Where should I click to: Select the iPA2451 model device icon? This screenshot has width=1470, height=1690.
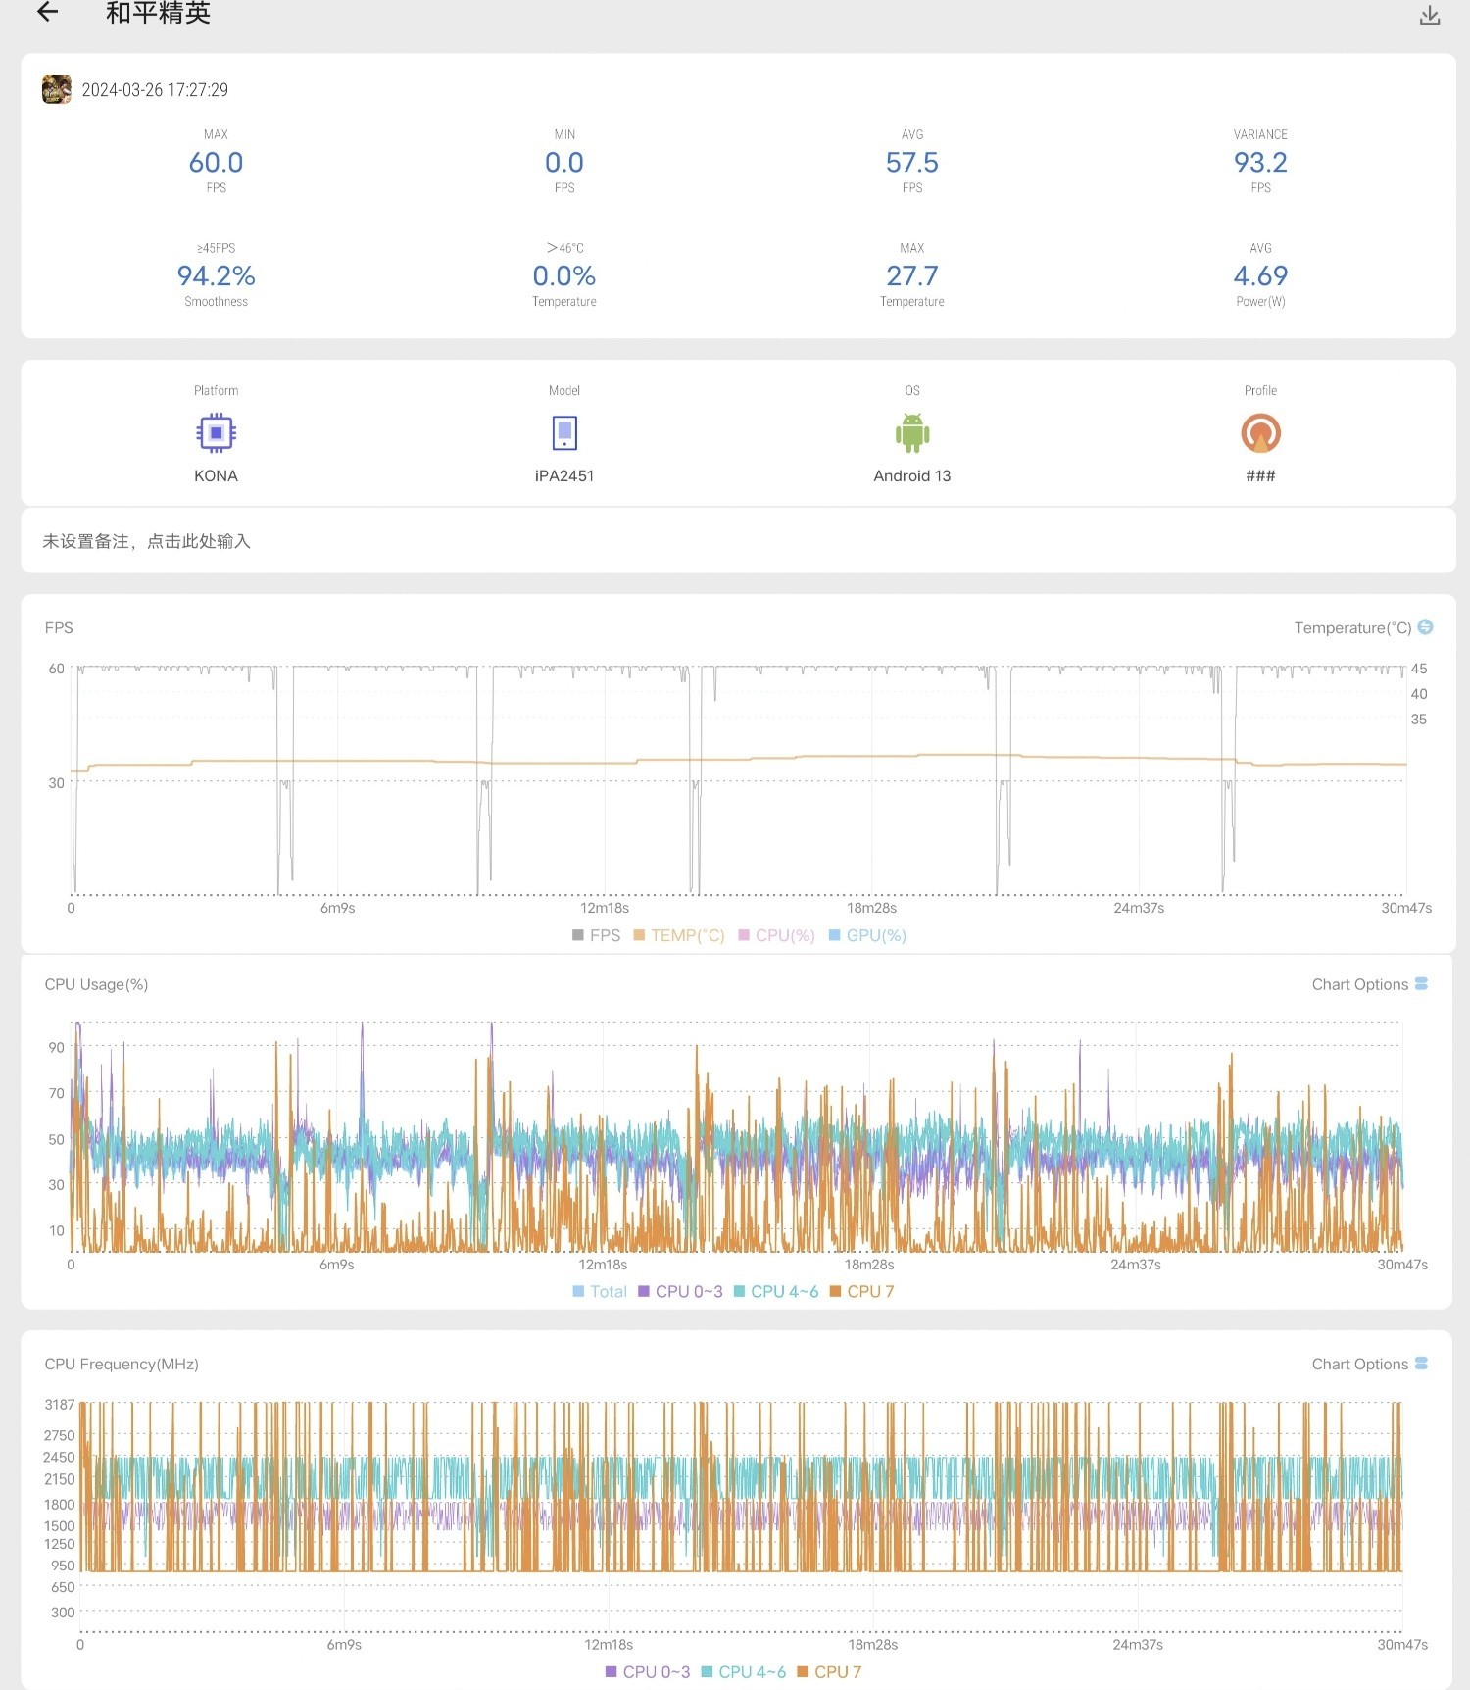point(564,432)
